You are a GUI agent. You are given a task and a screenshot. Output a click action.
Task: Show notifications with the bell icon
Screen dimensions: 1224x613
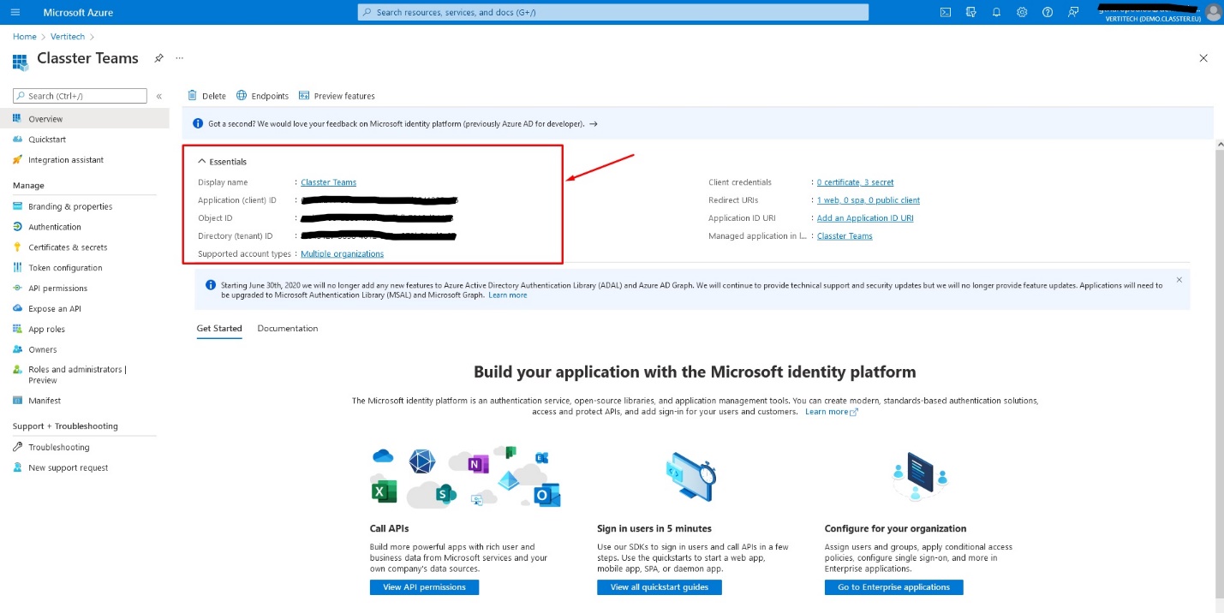[x=996, y=12]
